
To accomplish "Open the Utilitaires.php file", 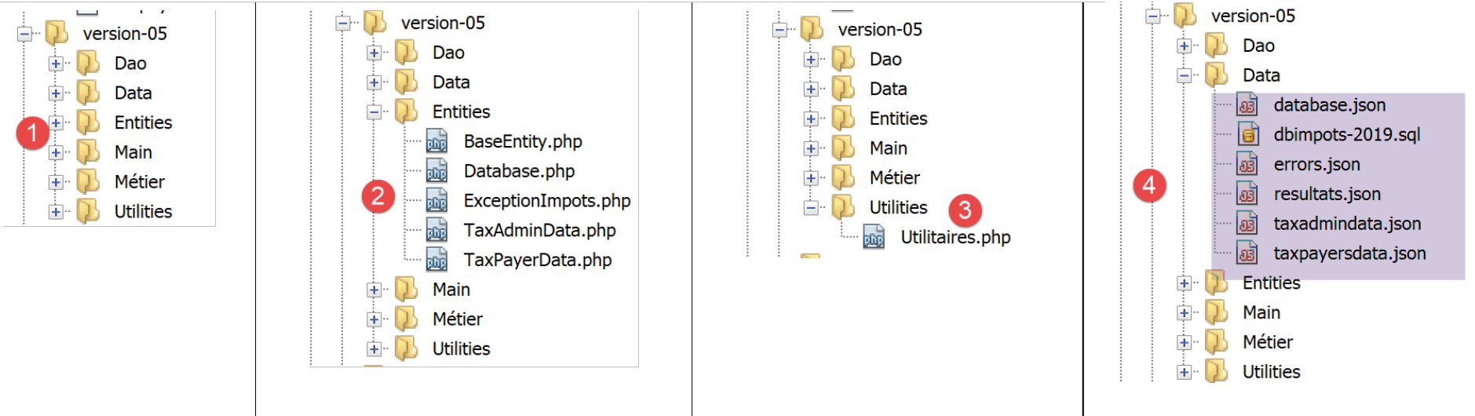I will tap(955, 237).
